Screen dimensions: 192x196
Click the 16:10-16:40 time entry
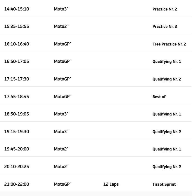pyautogui.click(x=16, y=44)
